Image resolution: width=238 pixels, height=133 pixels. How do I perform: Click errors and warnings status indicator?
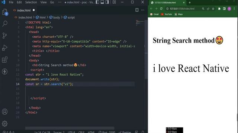point(9,132)
